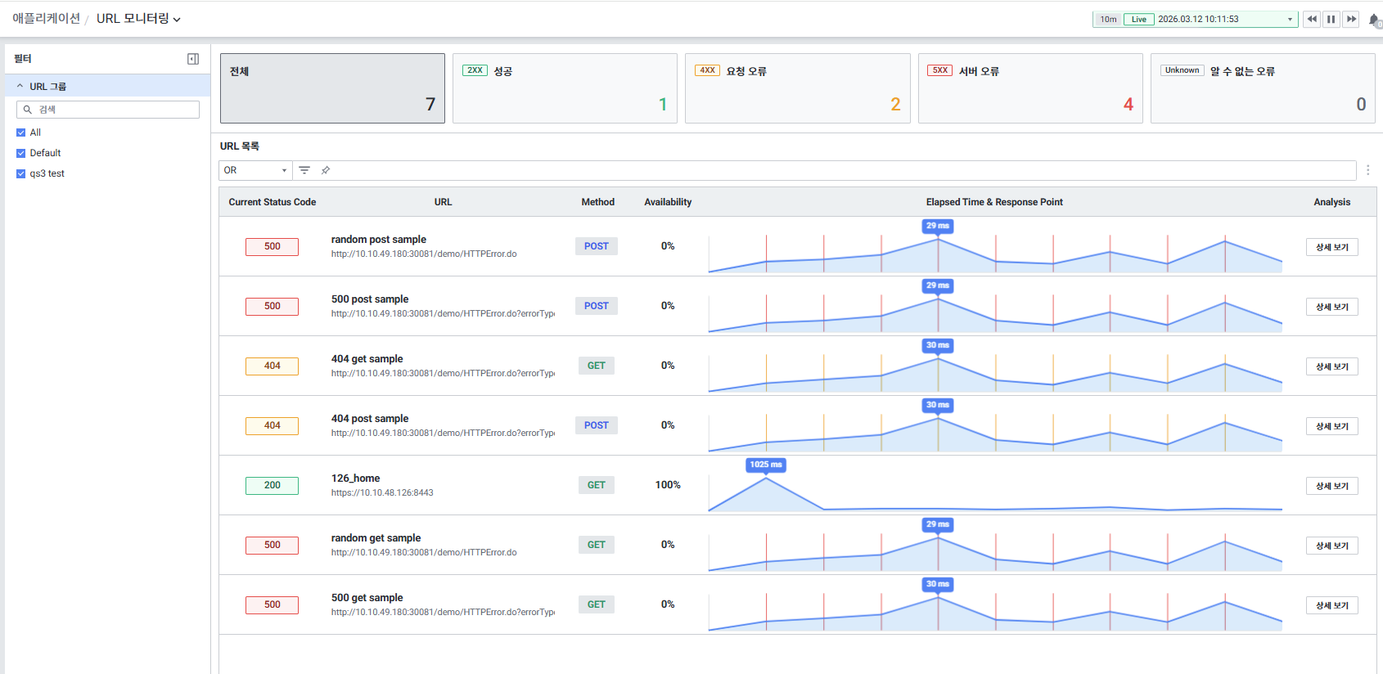Click the 1025 ms response point marker
The image size is (1383, 674).
coord(766,465)
